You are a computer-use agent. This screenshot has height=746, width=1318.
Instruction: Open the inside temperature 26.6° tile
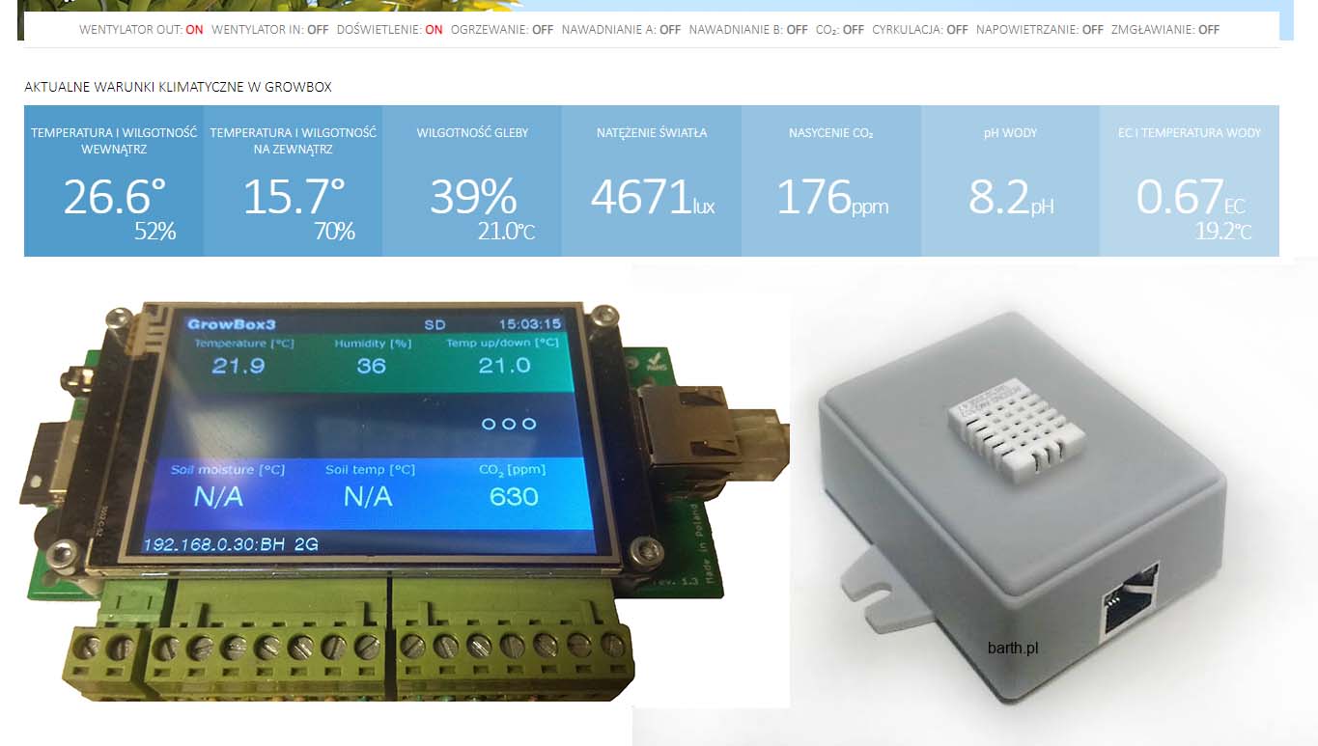tap(114, 181)
